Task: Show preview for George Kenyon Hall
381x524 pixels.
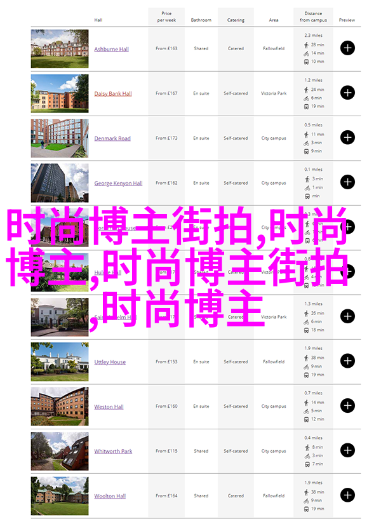Action: 347,182
